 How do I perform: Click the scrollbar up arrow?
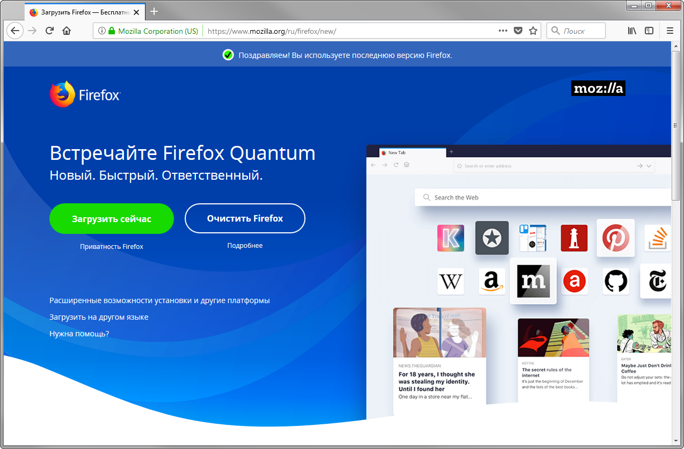(x=676, y=47)
